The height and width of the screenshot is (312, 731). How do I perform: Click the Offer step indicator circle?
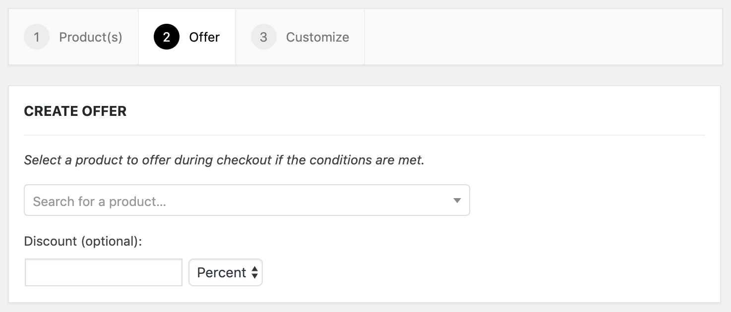tap(166, 37)
